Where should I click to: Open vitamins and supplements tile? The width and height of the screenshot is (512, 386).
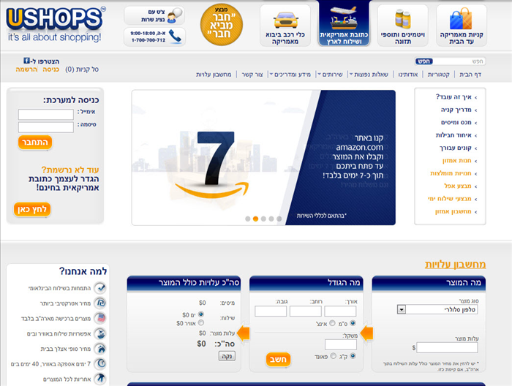click(x=402, y=25)
